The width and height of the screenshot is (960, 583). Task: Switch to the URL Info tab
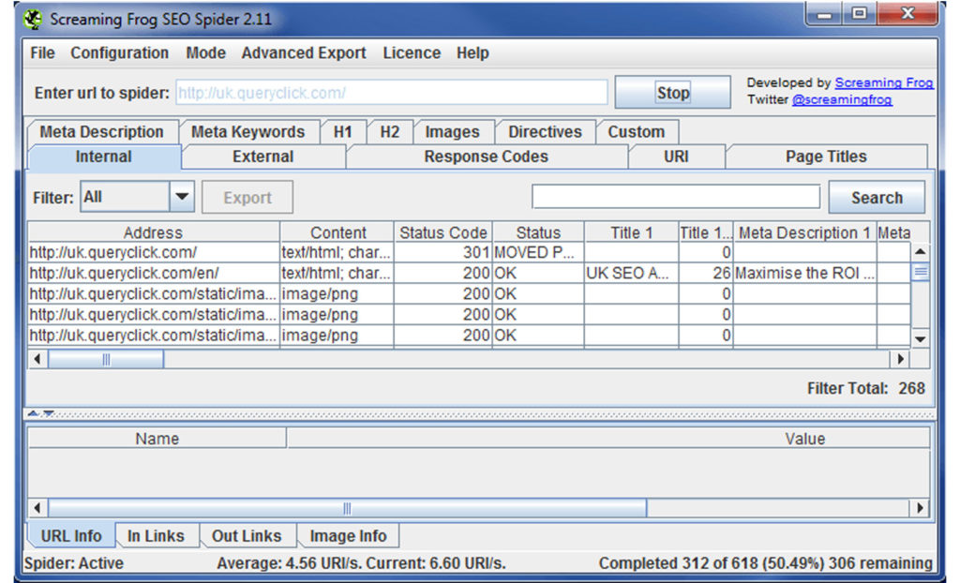tap(71, 536)
